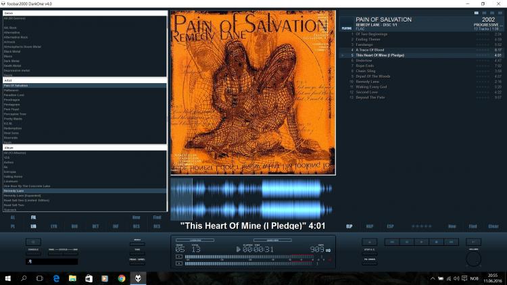Click the system tray volume speaker icon
The height and width of the screenshot is (285, 507).
[x=456, y=278]
